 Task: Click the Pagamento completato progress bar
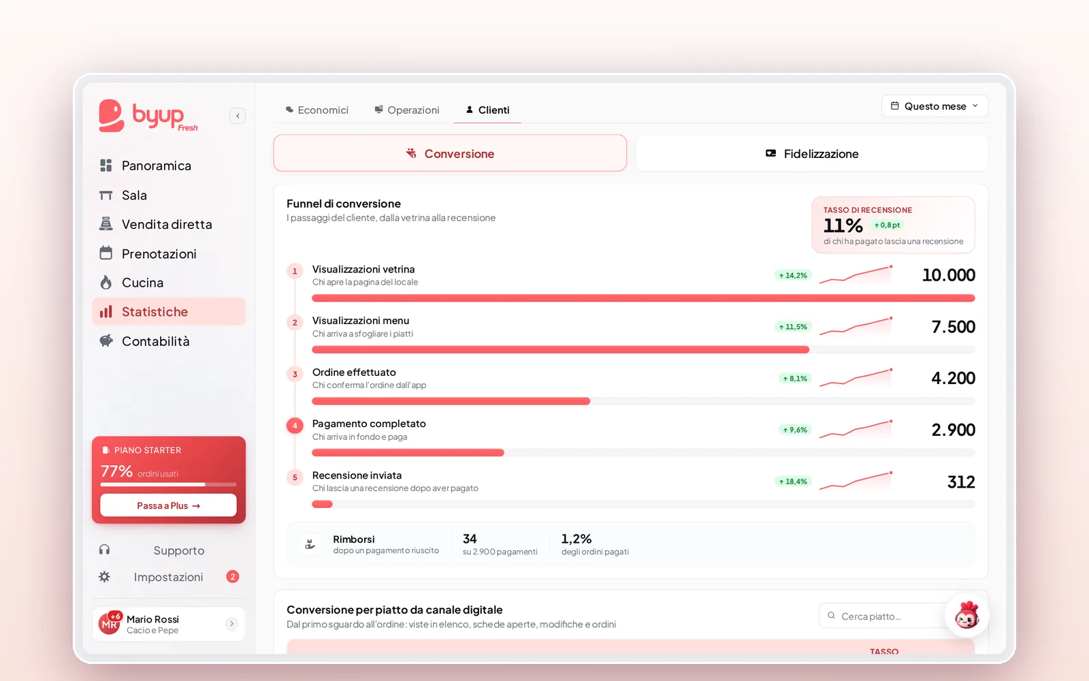(643, 453)
